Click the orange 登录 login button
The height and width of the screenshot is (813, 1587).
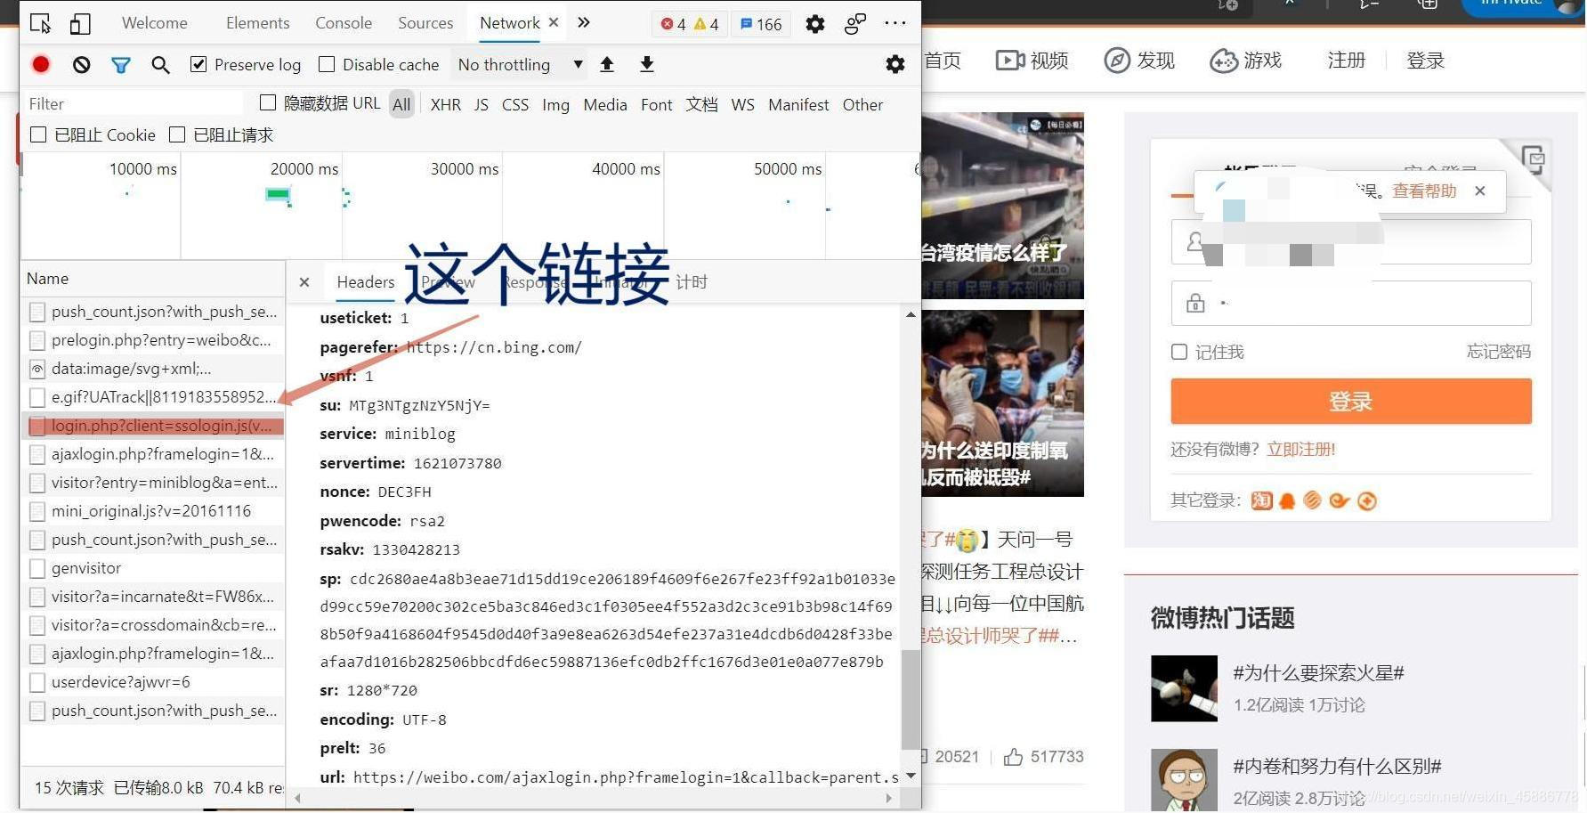coord(1351,402)
